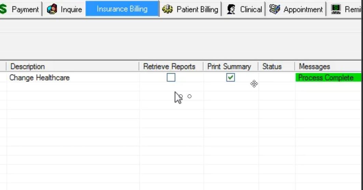Screen dimensions: 363x190
Task: Click the Messages column header
Action: click(314, 66)
